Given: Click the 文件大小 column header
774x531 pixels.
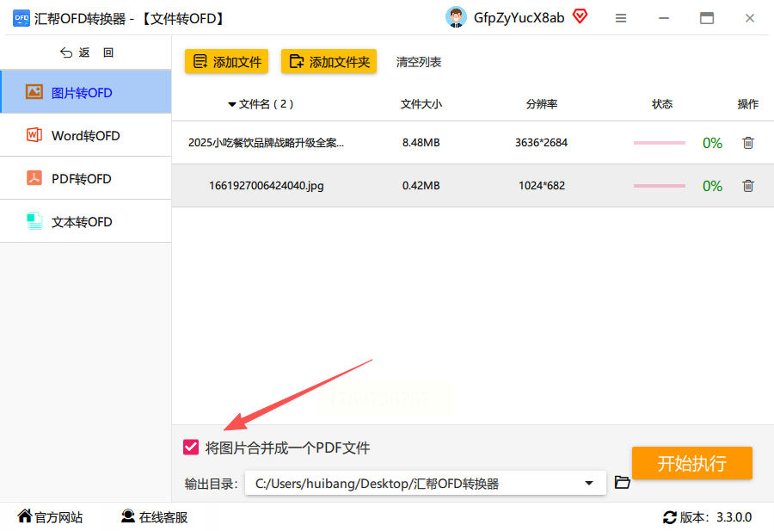Looking at the screenshot, I should (421, 104).
